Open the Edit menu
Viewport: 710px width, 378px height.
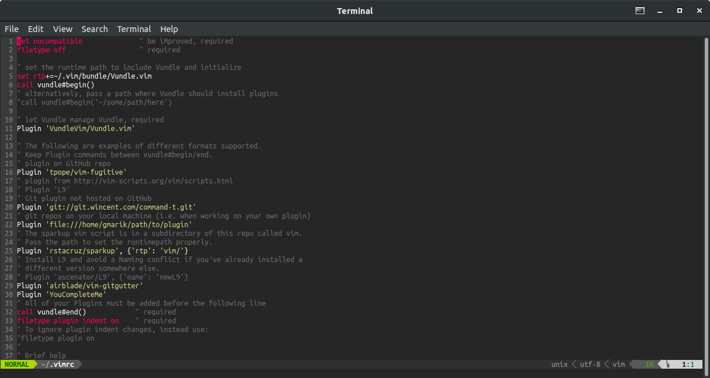(36, 29)
